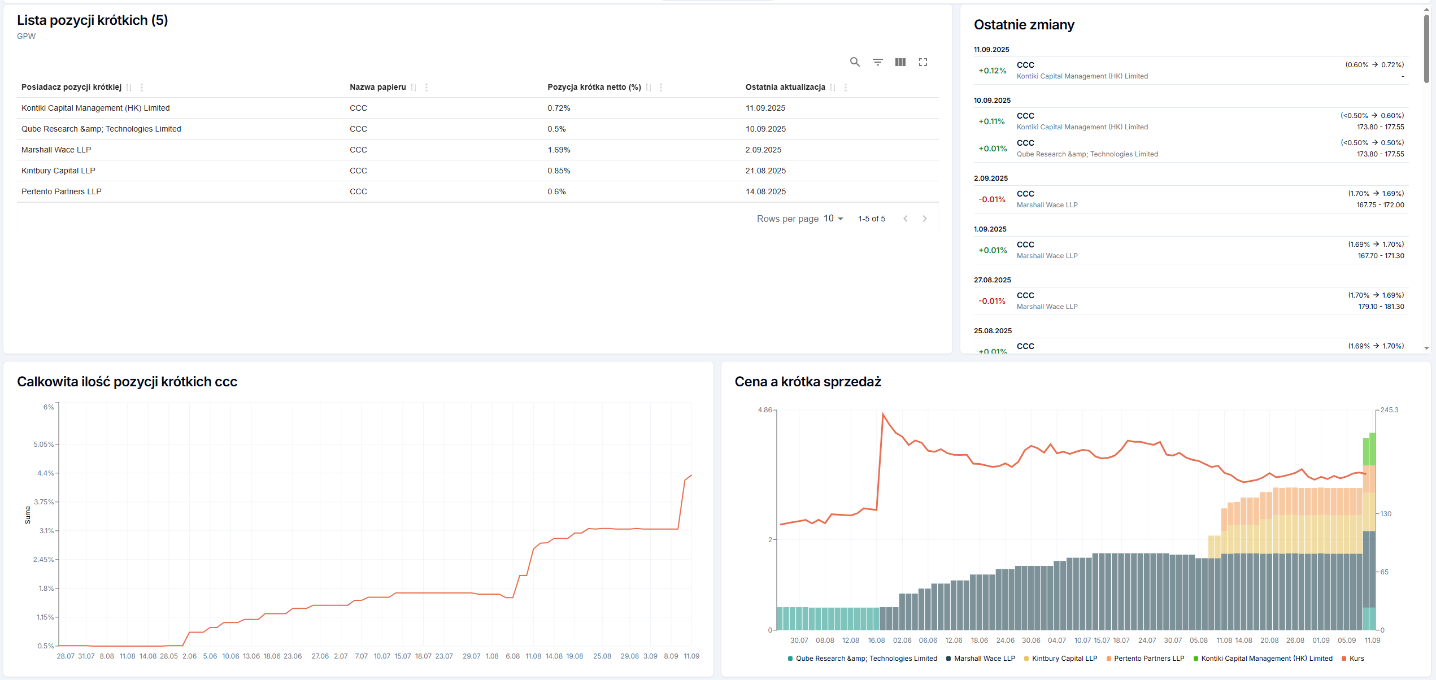Toggle Marshall Wace LLP legend series
1436x680 pixels.
[x=984, y=659]
